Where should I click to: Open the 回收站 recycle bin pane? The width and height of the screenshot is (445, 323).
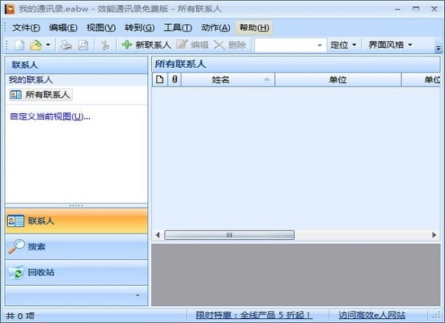pyautogui.click(x=76, y=273)
